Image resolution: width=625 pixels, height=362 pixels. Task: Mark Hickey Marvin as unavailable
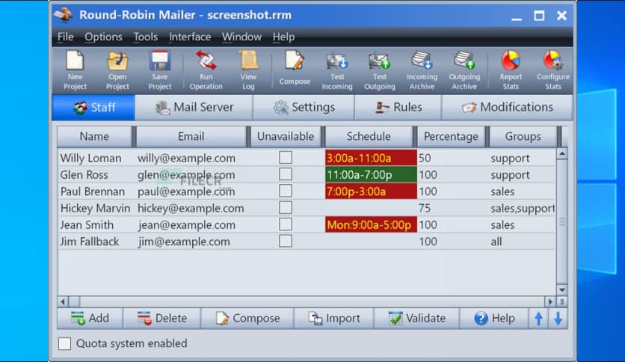(x=286, y=208)
